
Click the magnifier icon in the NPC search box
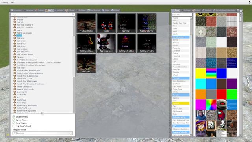tap(73, 15)
